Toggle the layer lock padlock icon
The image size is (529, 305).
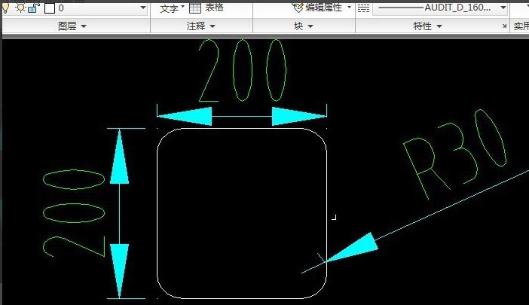(x=34, y=8)
